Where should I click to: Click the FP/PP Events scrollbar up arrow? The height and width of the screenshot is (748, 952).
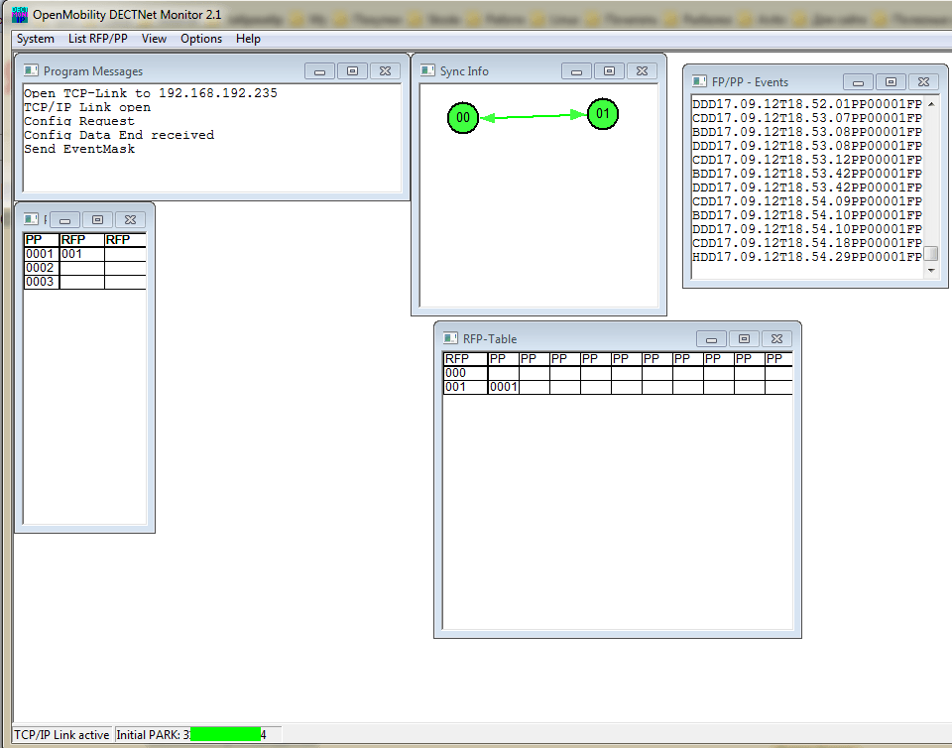click(x=931, y=104)
